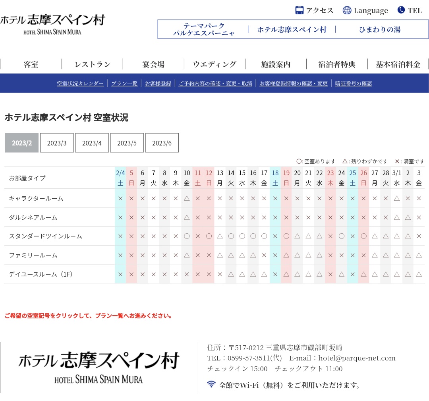Click スタンダードツインルーム circle on Feb 14
The image size is (429, 401).
pyautogui.click(x=231, y=236)
